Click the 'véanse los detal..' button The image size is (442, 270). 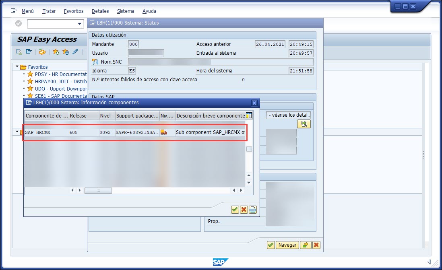pyautogui.click(x=288, y=115)
